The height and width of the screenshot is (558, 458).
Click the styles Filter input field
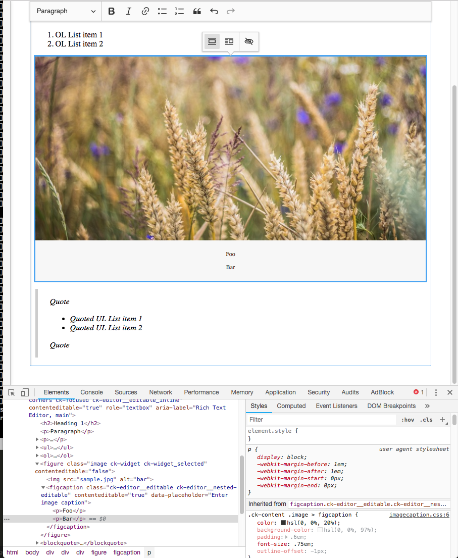pyautogui.click(x=321, y=420)
